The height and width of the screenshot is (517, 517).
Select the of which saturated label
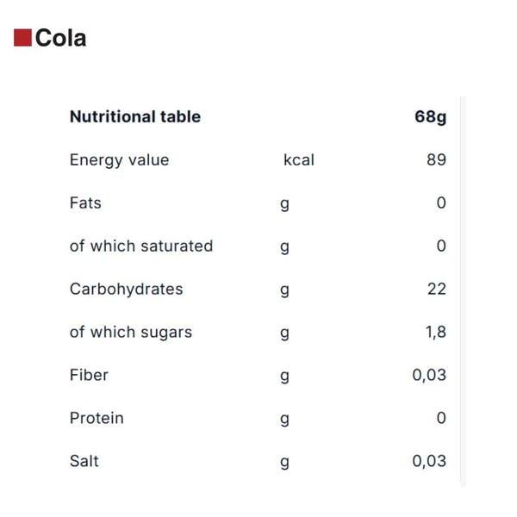141,246
